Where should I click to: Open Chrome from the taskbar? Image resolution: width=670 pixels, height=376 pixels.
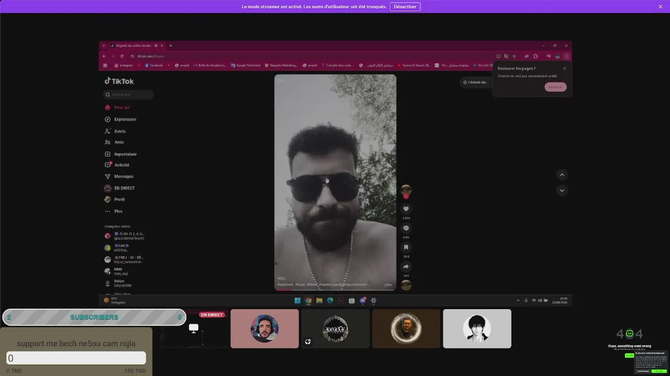308,301
